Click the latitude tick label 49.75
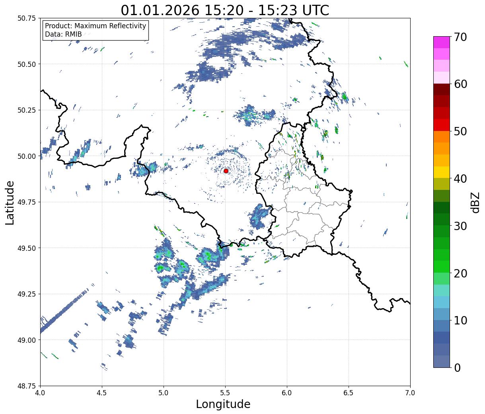The height and width of the screenshot is (414, 485). point(27,202)
